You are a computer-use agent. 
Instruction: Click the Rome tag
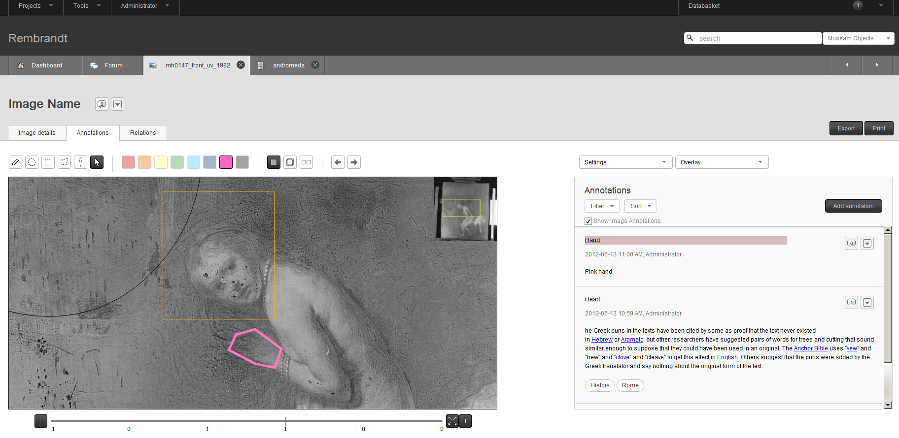[630, 385]
